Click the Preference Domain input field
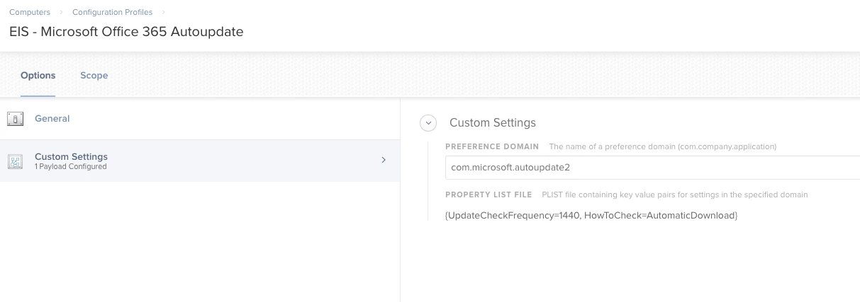Viewport: 860px width, 302px height. point(652,168)
